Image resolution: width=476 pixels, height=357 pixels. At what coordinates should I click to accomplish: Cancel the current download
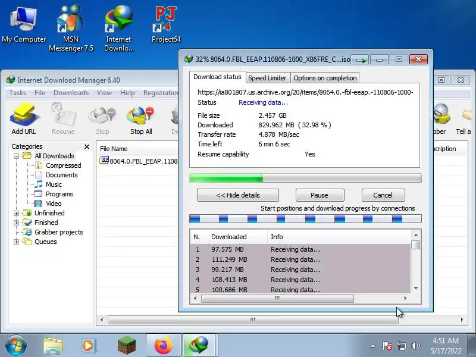383,195
